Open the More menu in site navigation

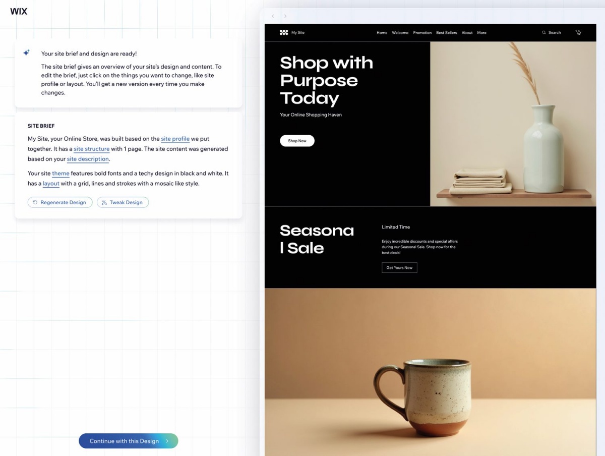pyautogui.click(x=482, y=33)
